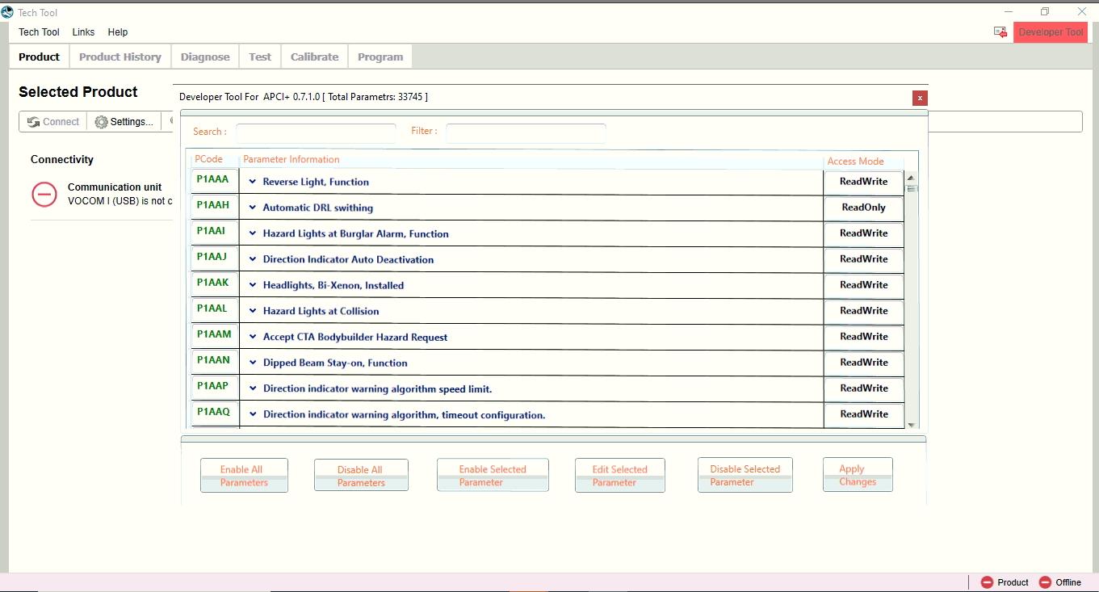1099x592 pixels.
Task: Expand Headlights, Bi-Xenon, Installed parameter
Action: pyautogui.click(x=251, y=285)
